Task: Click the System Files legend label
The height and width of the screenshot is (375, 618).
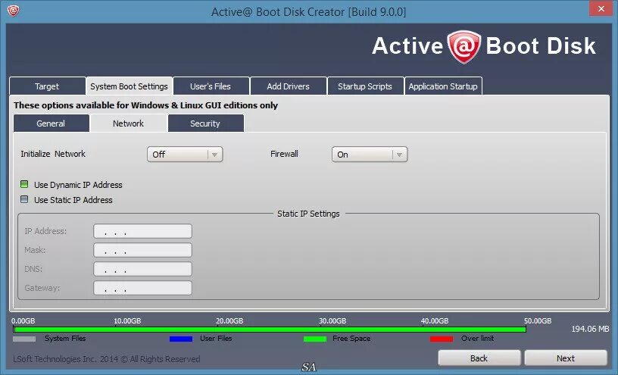Action: (65, 339)
